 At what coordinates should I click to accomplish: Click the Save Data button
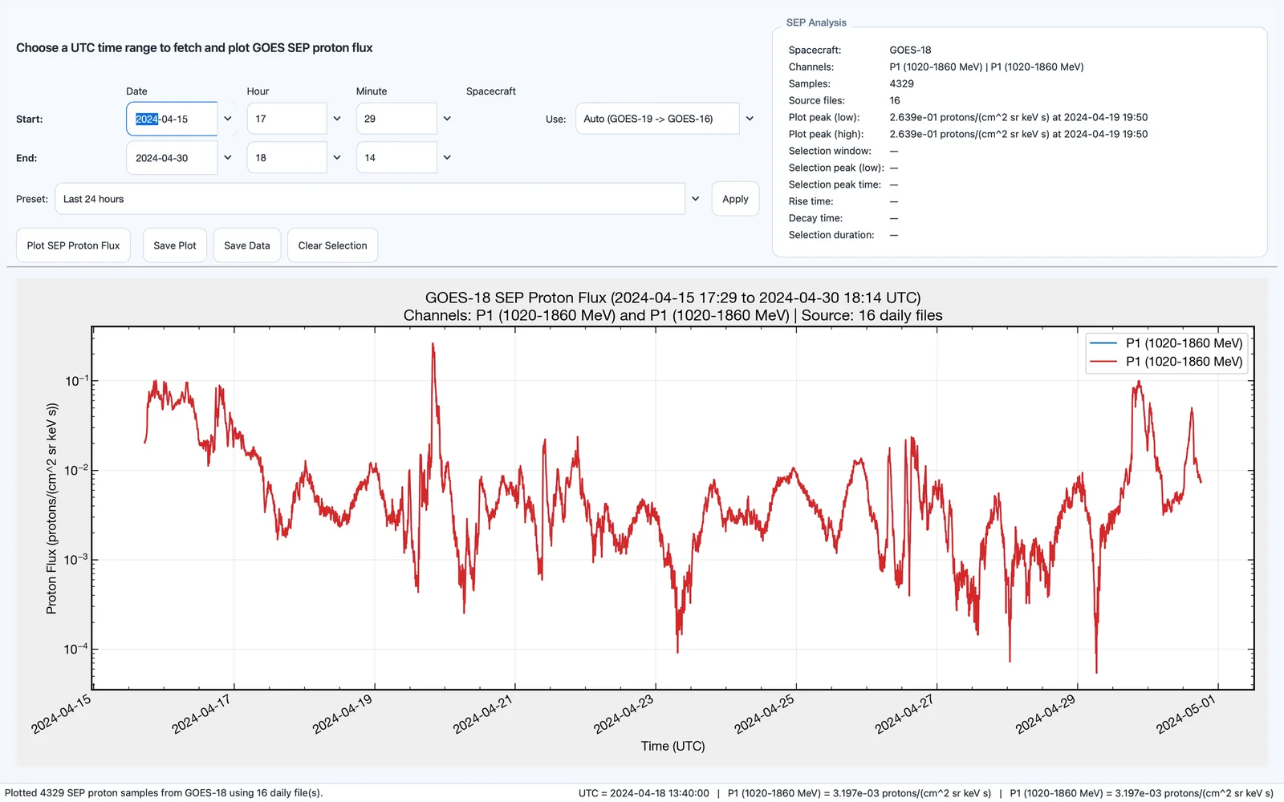(x=247, y=245)
